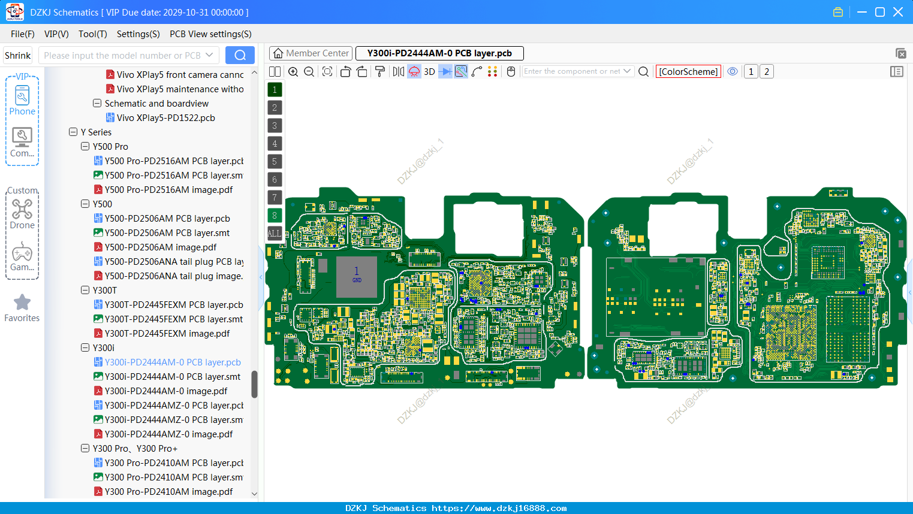
Task: Open the window list icon near the tabs
Action: 900,53
